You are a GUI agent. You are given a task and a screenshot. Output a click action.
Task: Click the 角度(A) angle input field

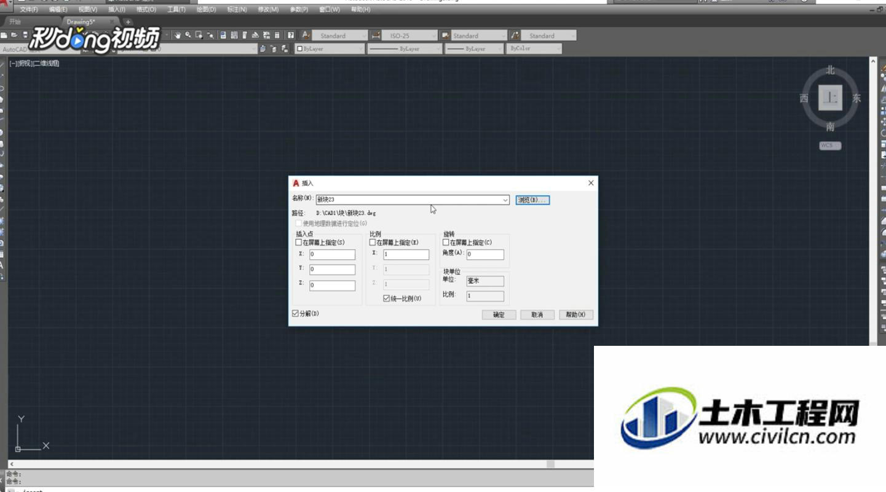485,254
